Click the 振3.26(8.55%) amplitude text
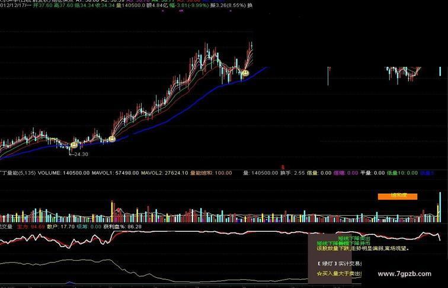This screenshot has height=288, width=448. pyautogui.click(x=228, y=5)
